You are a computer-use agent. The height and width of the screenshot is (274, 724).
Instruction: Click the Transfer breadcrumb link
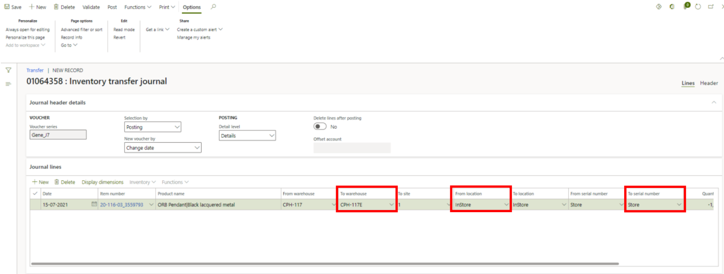[x=35, y=70]
